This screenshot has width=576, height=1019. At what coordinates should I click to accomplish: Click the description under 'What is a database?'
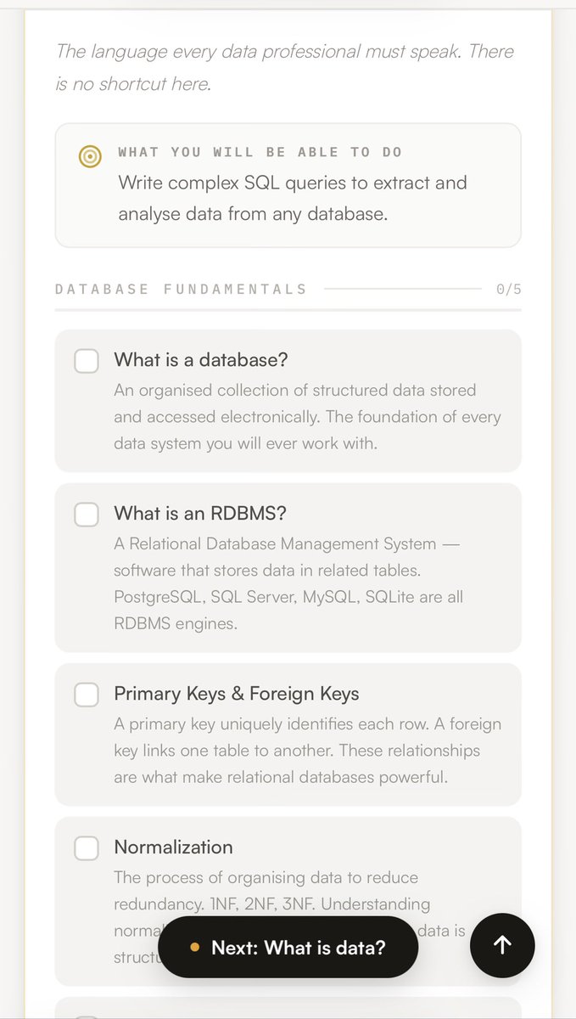pyautogui.click(x=307, y=417)
